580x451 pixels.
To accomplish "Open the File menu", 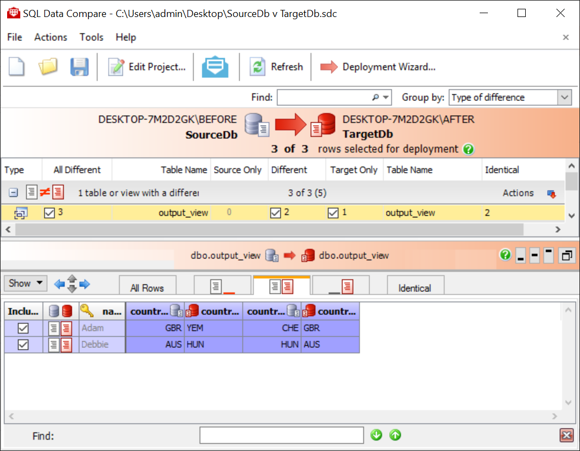I will coord(14,37).
